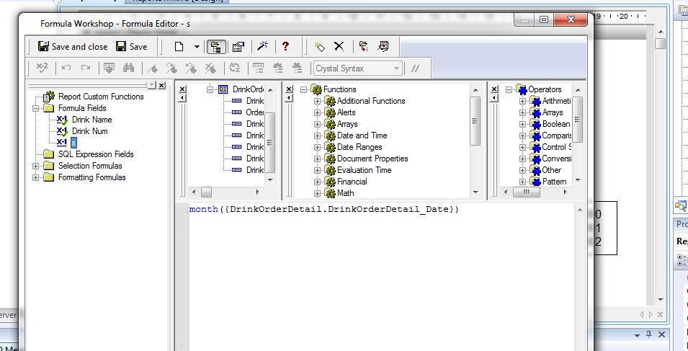The width and height of the screenshot is (688, 351).
Task: Click the Functions tree vertical scrollbar thumb
Action: tap(475, 120)
